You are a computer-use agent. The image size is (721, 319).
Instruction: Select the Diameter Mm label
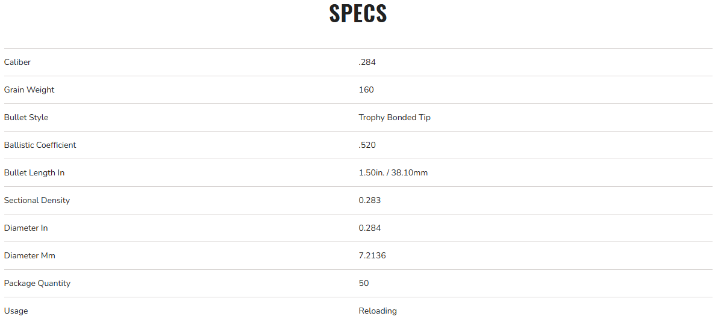pos(30,256)
